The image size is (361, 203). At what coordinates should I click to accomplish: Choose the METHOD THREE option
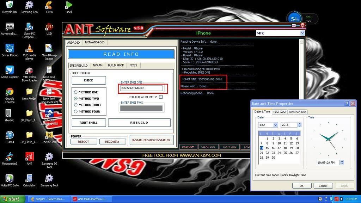pos(76,105)
